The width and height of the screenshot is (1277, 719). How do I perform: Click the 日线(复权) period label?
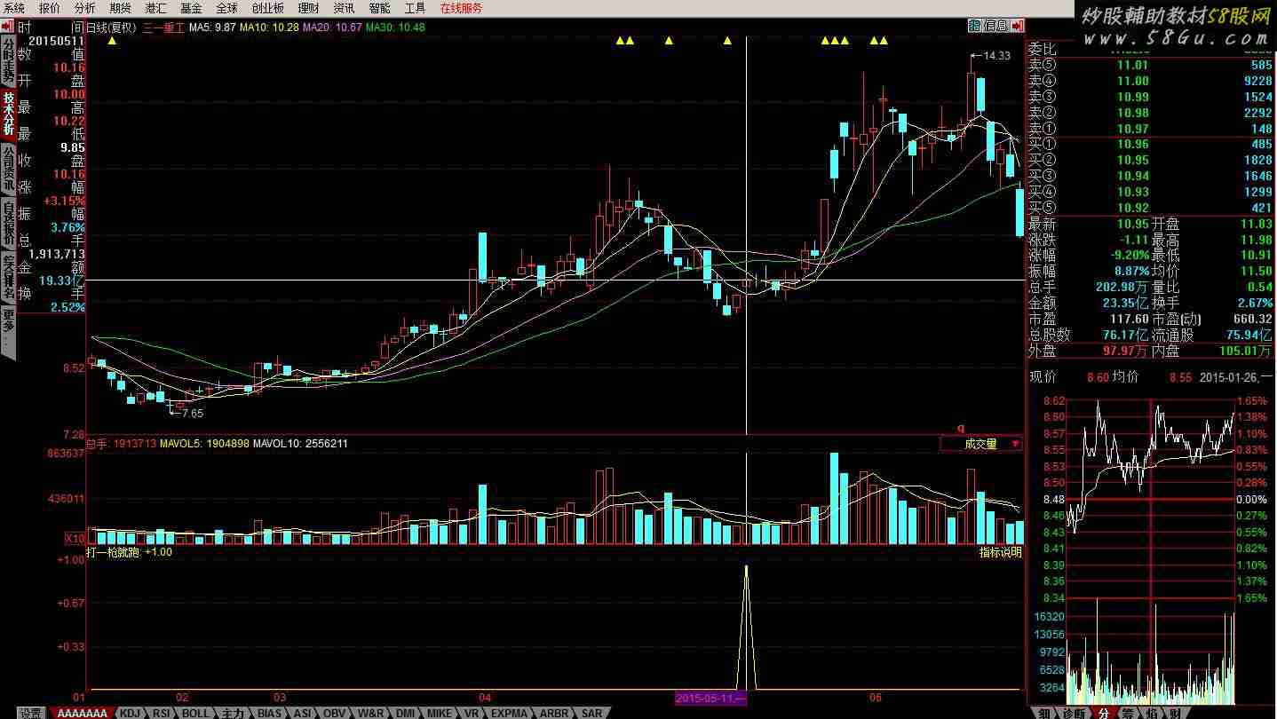pos(109,28)
